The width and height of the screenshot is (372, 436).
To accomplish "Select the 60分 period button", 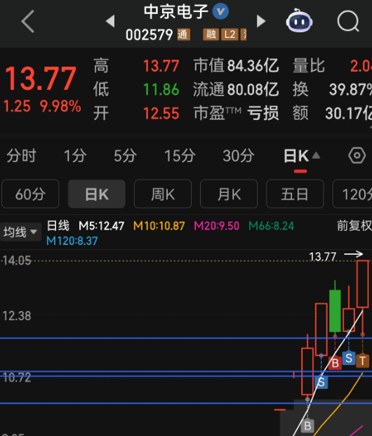I will coord(30,194).
